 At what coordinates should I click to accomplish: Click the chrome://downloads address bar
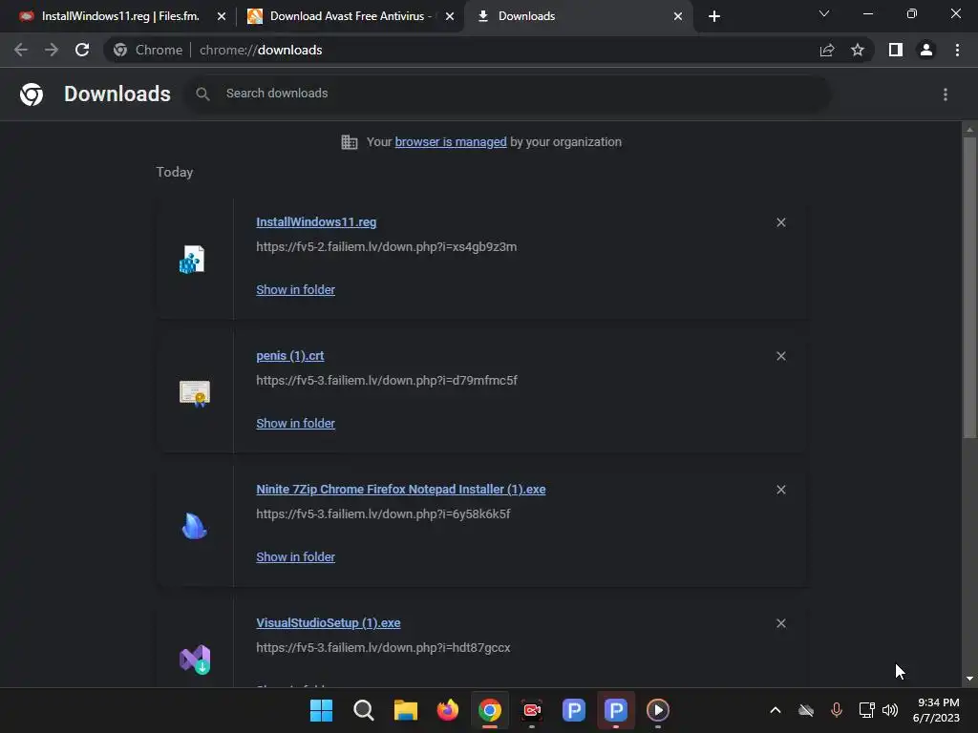coord(461,50)
